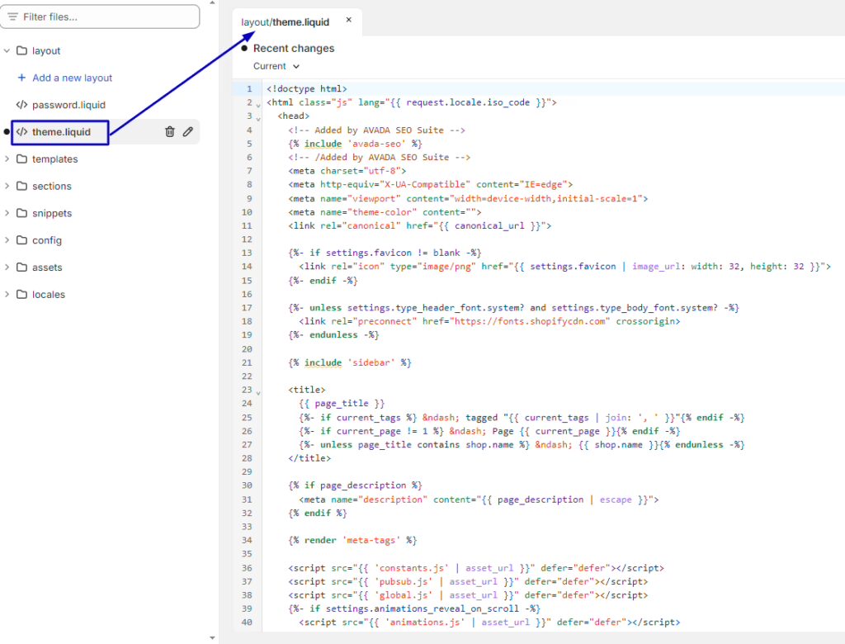Click the templates folder icon

click(21, 159)
